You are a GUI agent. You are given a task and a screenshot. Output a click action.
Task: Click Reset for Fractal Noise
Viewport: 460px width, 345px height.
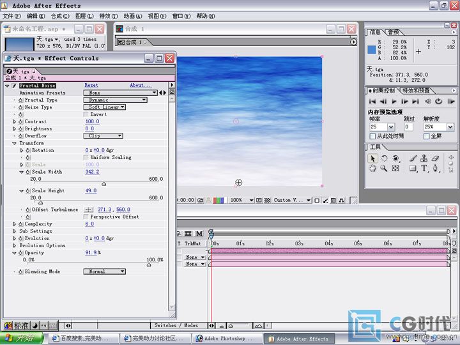(91, 86)
